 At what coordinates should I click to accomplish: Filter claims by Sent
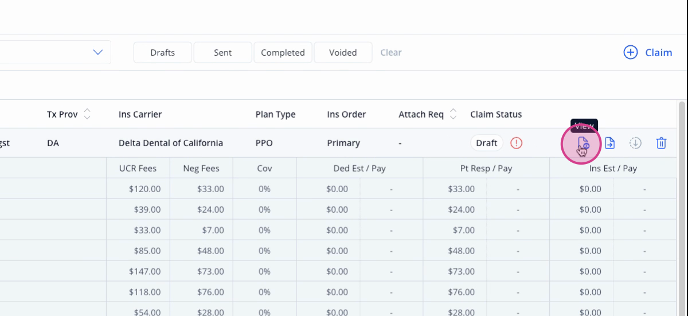coord(223,52)
